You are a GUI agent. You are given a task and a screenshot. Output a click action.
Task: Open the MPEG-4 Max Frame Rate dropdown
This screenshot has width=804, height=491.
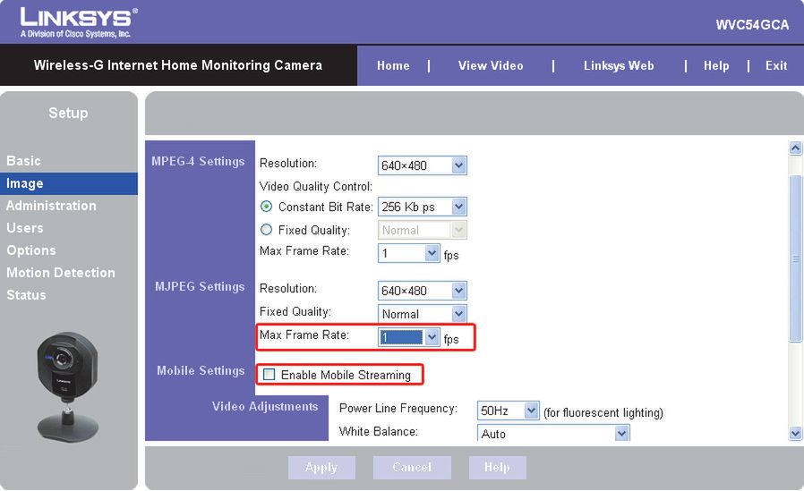click(408, 253)
